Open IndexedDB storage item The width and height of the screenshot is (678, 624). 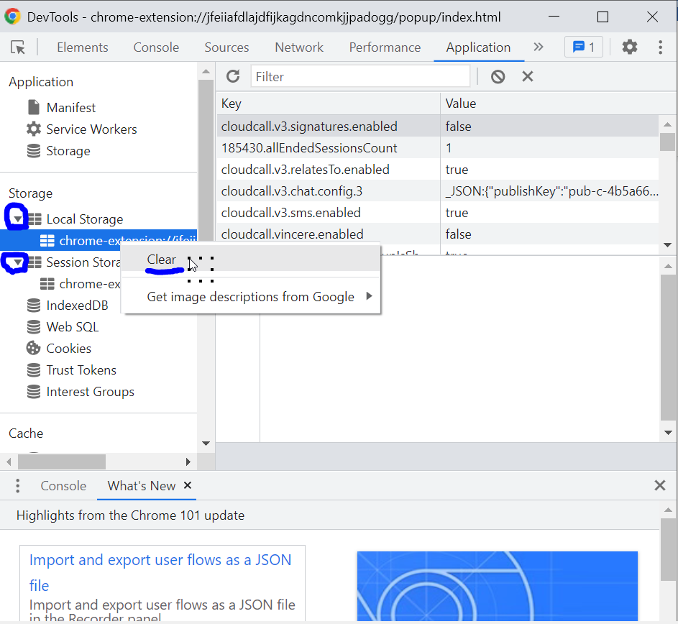(68, 306)
